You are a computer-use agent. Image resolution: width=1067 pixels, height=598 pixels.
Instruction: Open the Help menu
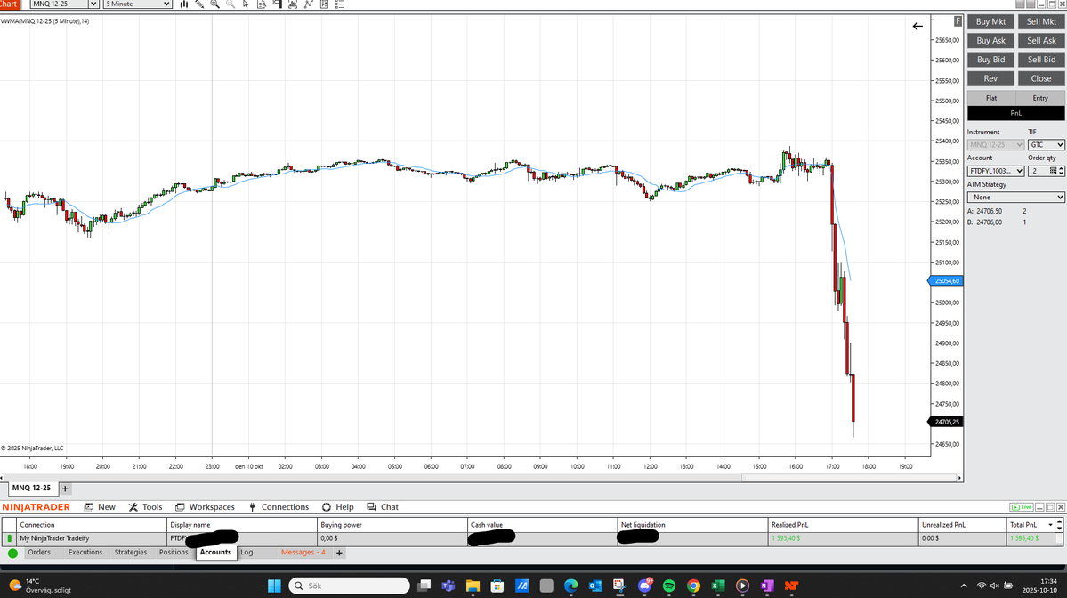coord(337,507)
